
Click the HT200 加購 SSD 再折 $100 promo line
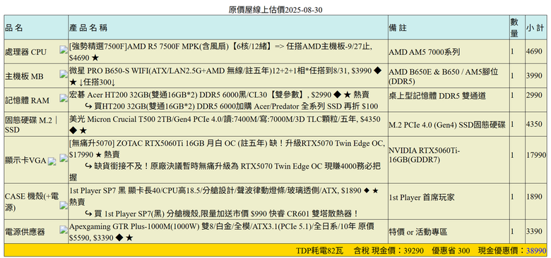pyautogui.click(x=231, y=106)
